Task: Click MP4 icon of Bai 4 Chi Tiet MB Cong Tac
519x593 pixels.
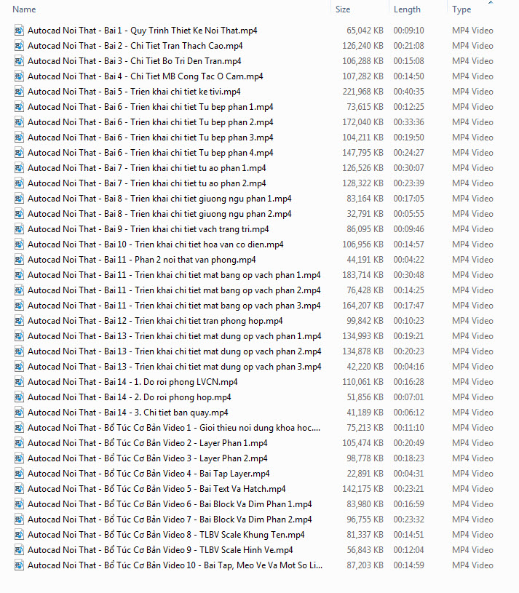Action: pyautogui.click(x=19, y=76)
